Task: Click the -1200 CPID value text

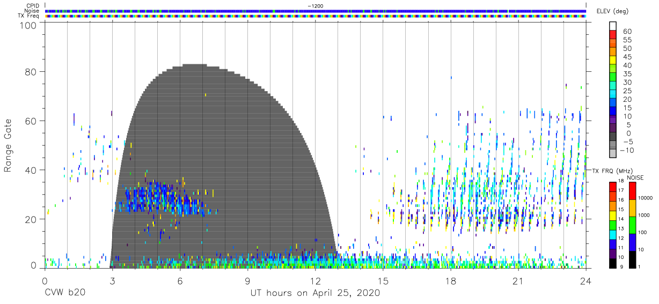Action: [316, 6]
